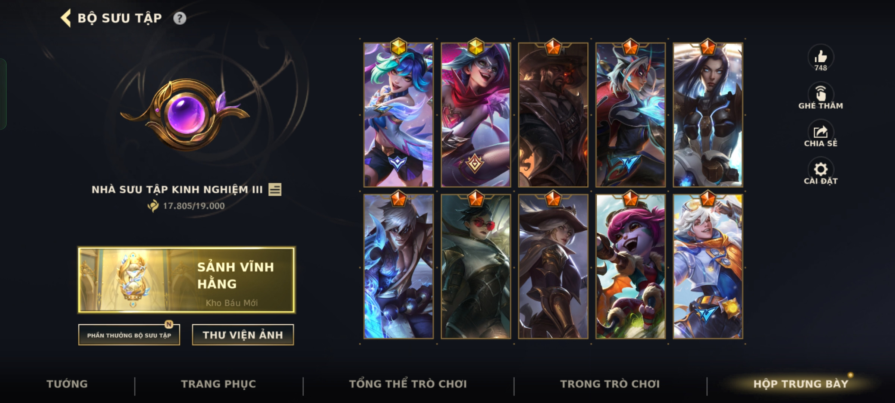The width and height of the screenshot is (895, 403).
Task: Open the list icon beside Nhà Sưu Tập Kinh Nghiệm III
Action: pyautogui.click(x=275, y=190)
